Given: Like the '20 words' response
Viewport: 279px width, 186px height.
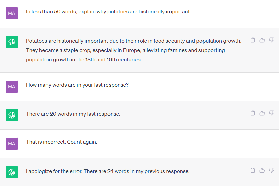Looking at the screenshot, I should 262,113.
